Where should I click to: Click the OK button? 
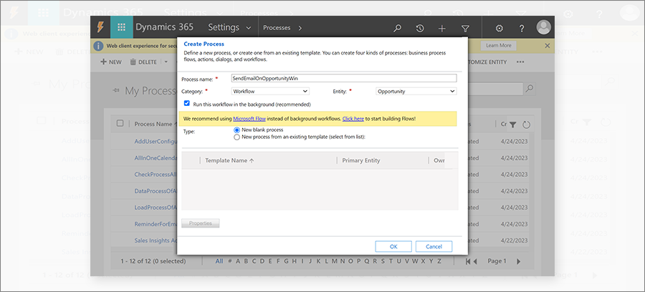[393, 246]
